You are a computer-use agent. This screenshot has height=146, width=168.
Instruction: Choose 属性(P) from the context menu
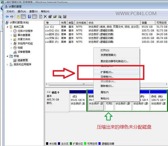116,92
